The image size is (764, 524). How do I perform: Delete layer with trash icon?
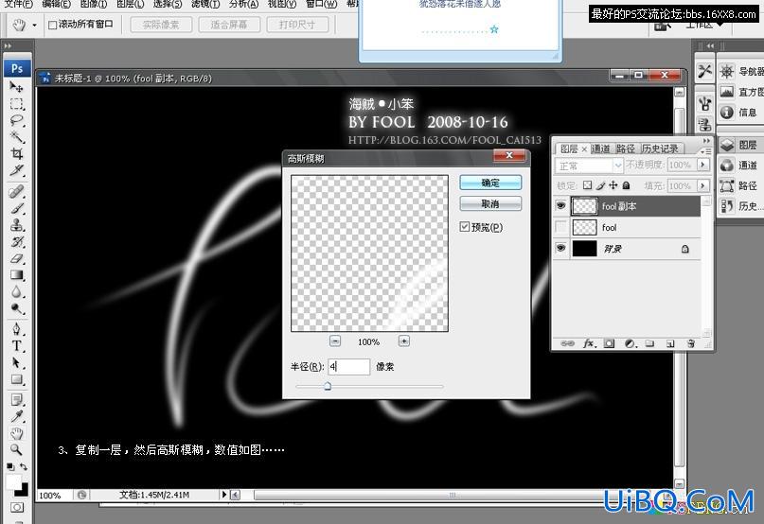click(x=691, y=343)
